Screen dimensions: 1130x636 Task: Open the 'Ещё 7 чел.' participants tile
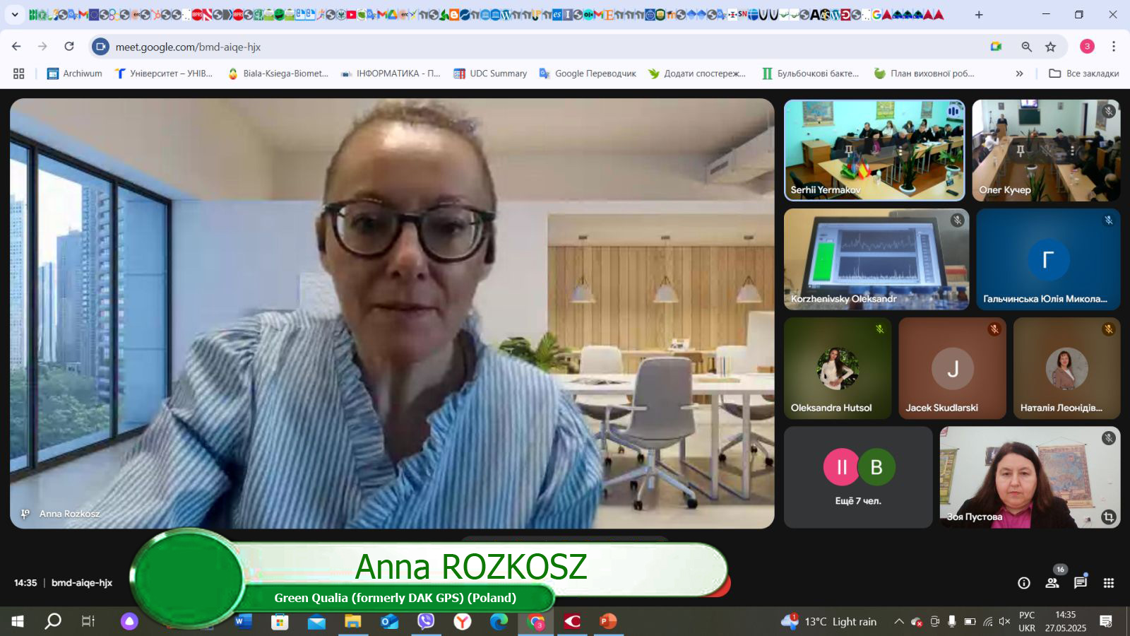(858, 477)
